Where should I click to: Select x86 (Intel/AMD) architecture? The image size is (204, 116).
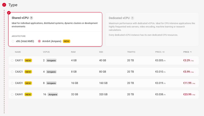[x=13, y=41]
